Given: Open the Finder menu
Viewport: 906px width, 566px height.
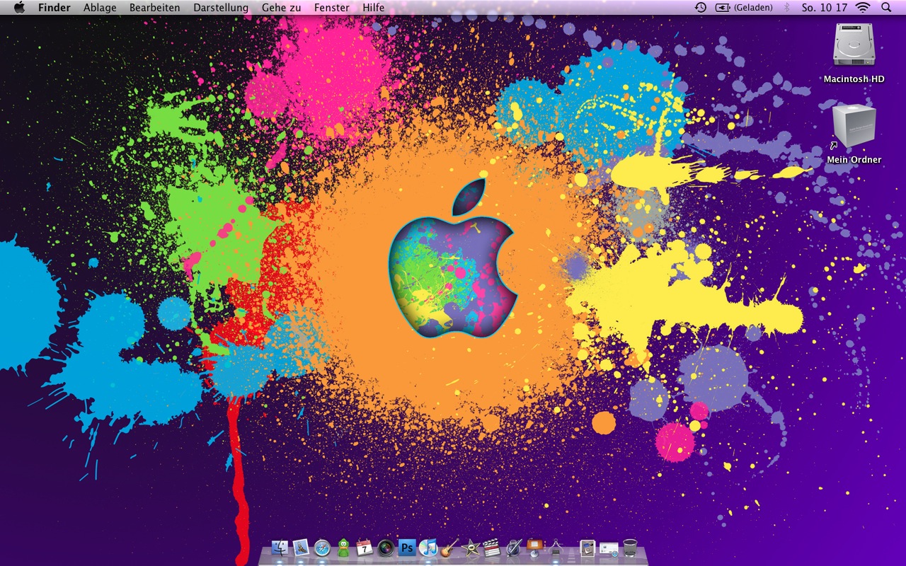Looking at the screenshot, I should coord(55,8).
